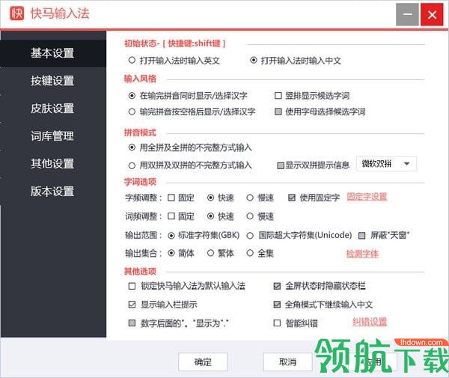Go to 词库管理 section

[53, 135]
